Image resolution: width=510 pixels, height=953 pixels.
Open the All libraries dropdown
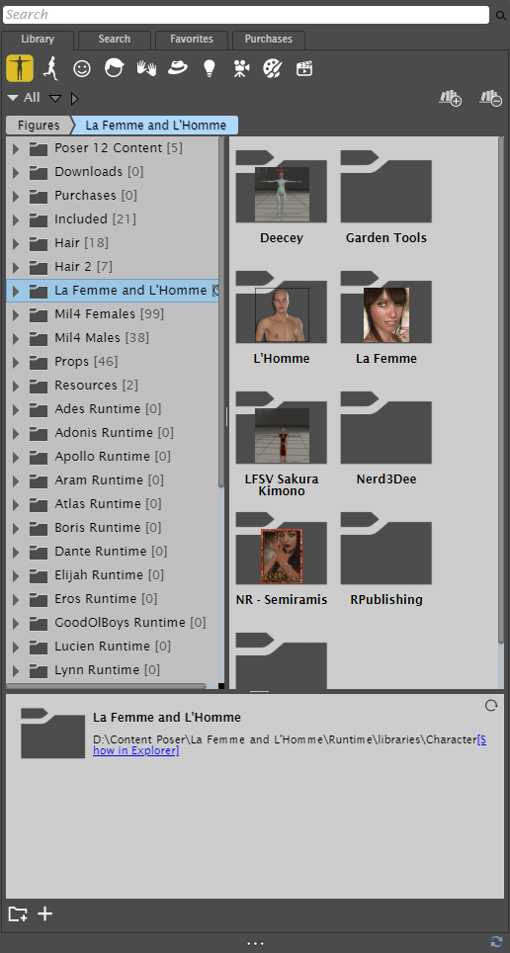[x=24, y=98]
